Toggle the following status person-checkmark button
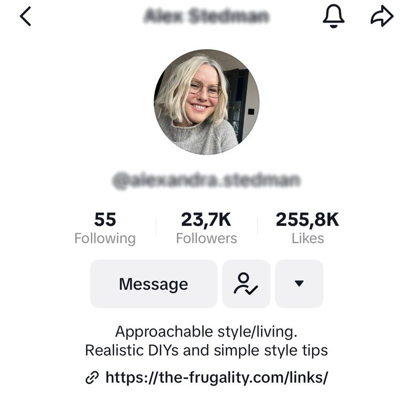413x401 pixels. click(x=246, y=284)
